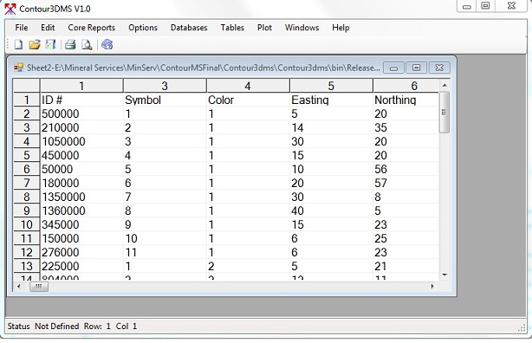
Task: Select cell containing 150000
Action: click(x=81, y=238)
